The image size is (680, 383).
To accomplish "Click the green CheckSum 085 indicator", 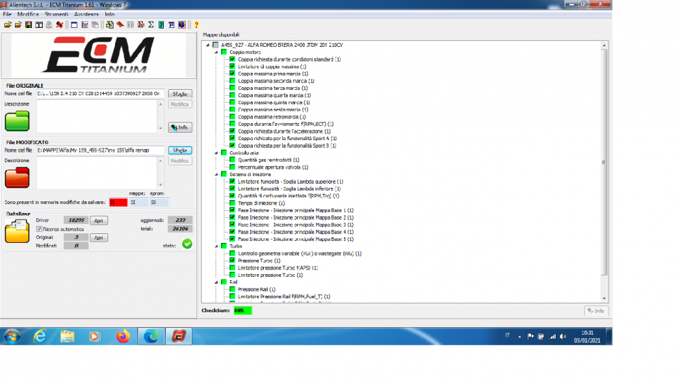I will pyautogui.click(x=243, y=311).
